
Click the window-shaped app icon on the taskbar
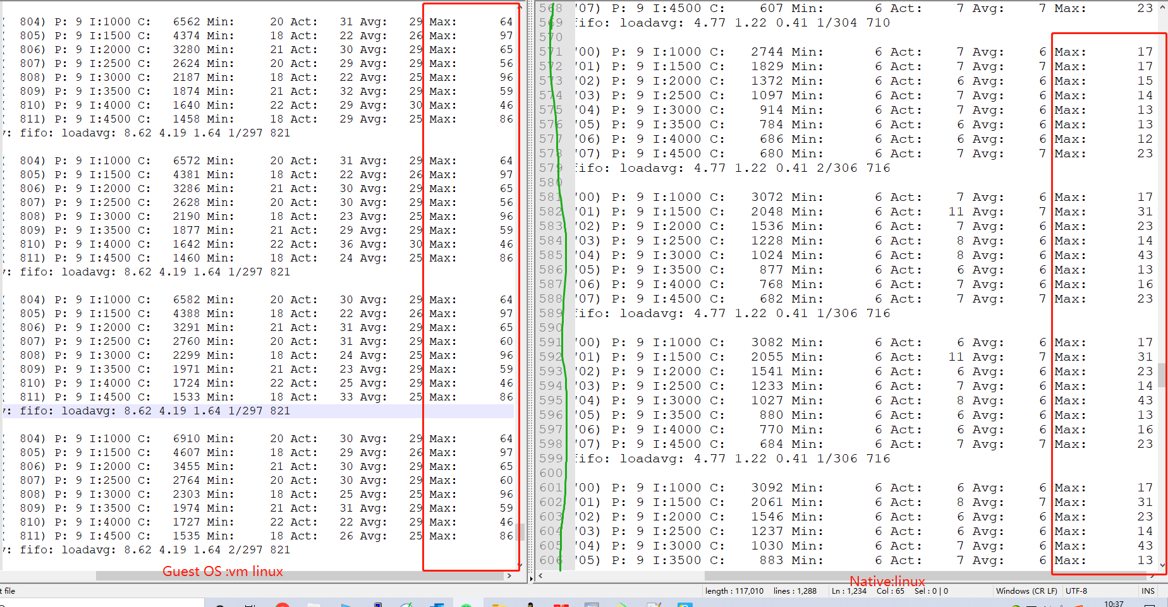(x=592, y=603)
